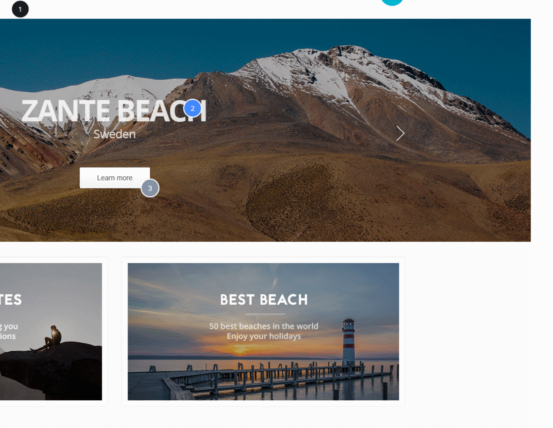Click the partially visible 'you' text on left card
Viewport: 553px width, 428px height.
click(11, 327)
